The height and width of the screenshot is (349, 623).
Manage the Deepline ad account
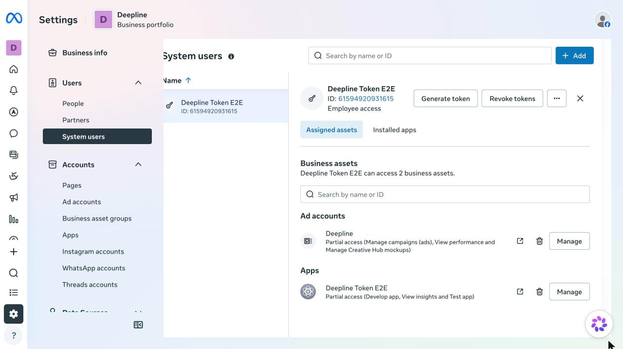tap(569, 241)
